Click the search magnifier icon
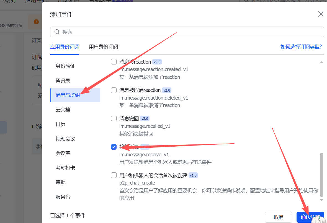327x223 pixels. tap(57, 32)
